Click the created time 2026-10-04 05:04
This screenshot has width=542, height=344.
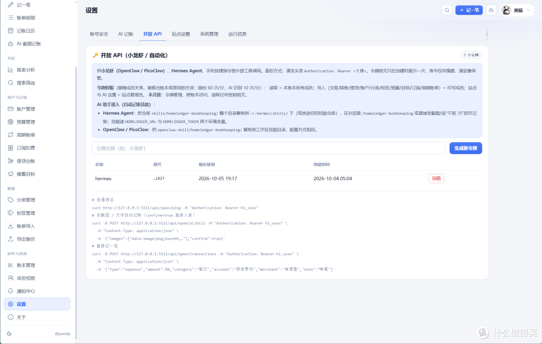click(x=333, y=179)
